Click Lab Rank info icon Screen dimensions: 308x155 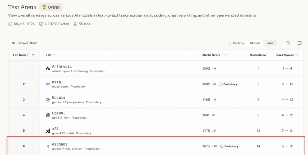pyautogui.click(x=29, y=55)
